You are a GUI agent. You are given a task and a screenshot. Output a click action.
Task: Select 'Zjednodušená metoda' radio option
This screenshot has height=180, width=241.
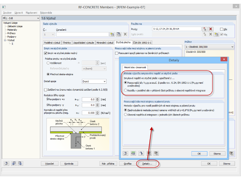click(126, 110)
